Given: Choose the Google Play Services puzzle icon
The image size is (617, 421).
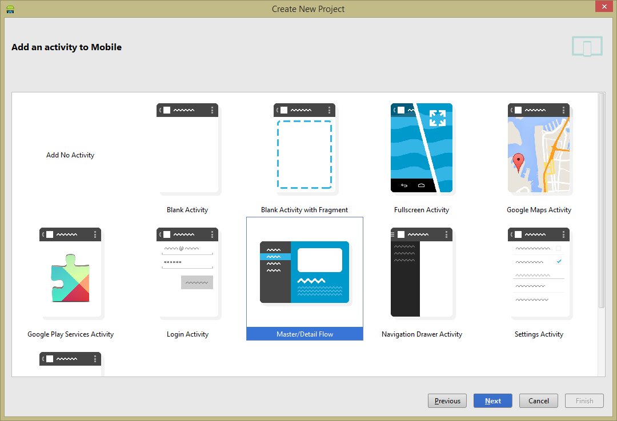Looking at the screenshot, I should click(x=70, y=274).
